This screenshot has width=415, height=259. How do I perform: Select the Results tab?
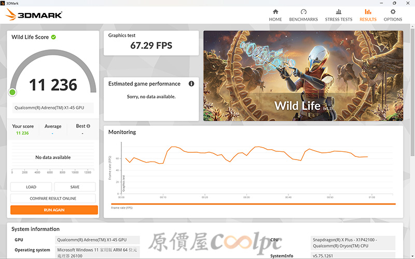tap(368, 16)
